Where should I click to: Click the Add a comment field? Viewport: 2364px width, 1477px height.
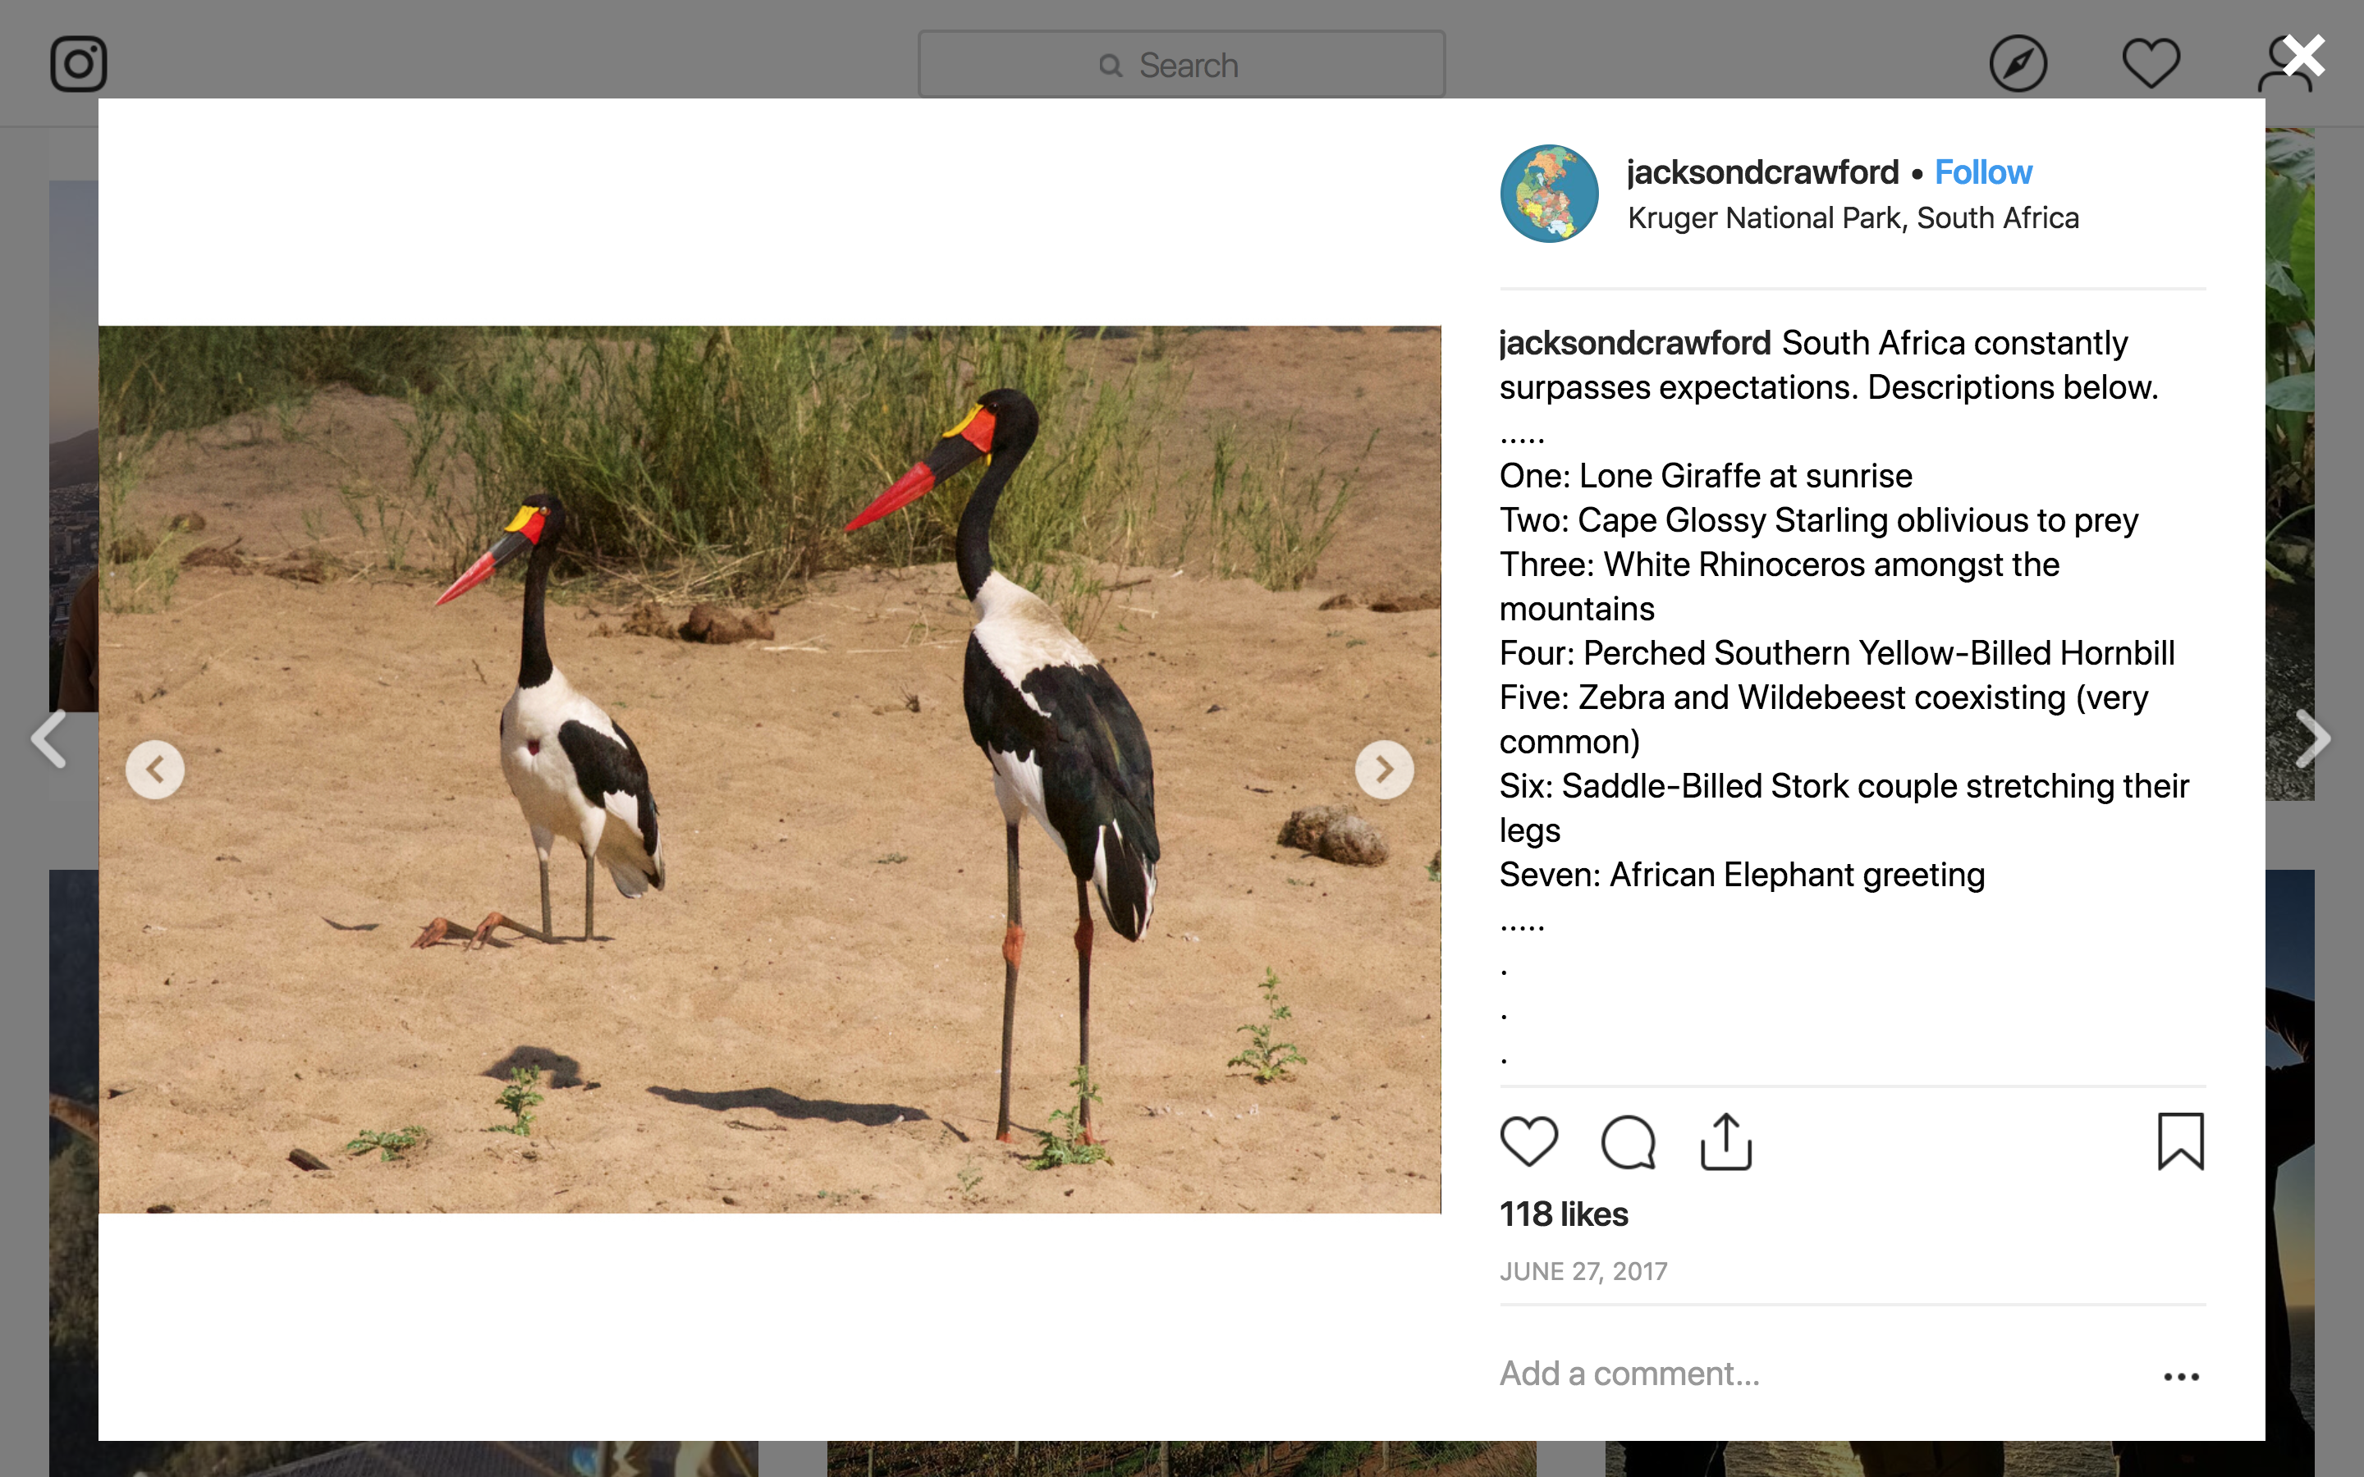coord(1817,1374)
